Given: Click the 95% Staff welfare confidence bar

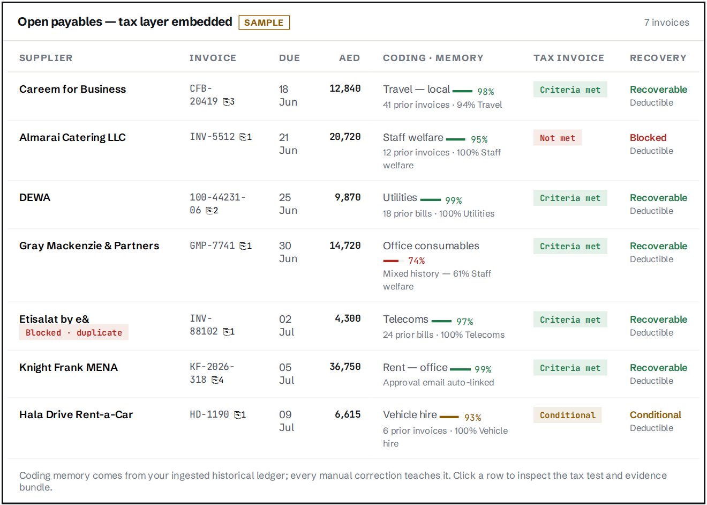Looking at the screenshot, I should (x=456, y=139).
